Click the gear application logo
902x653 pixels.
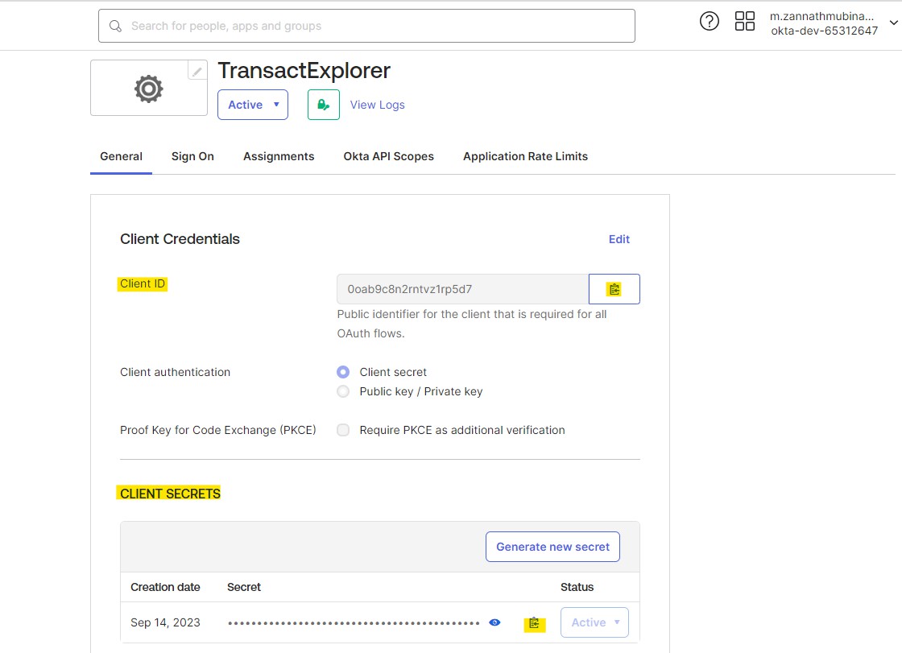(x=148, y=89)
